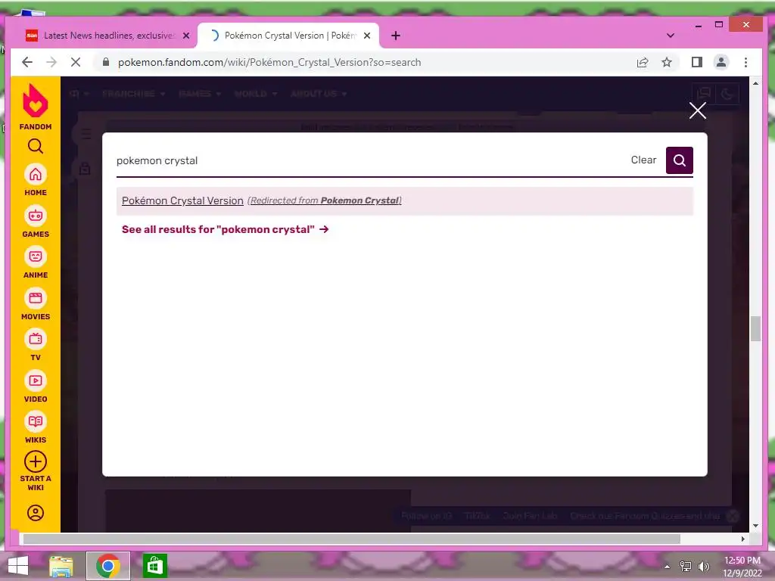
Task: Open Games section in Fandom sidebar
Action: coord(35,222)
